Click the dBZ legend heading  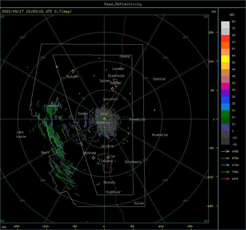[232, 15]
